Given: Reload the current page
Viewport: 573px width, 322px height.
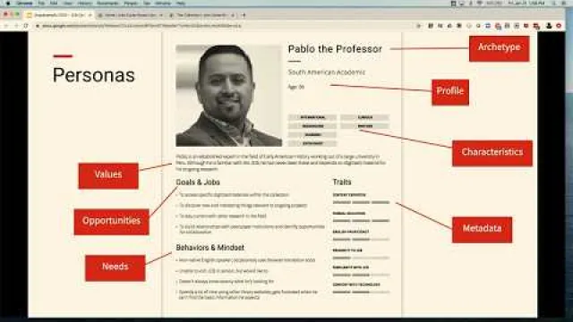Looking at the screenshot, I should point(26,26).
